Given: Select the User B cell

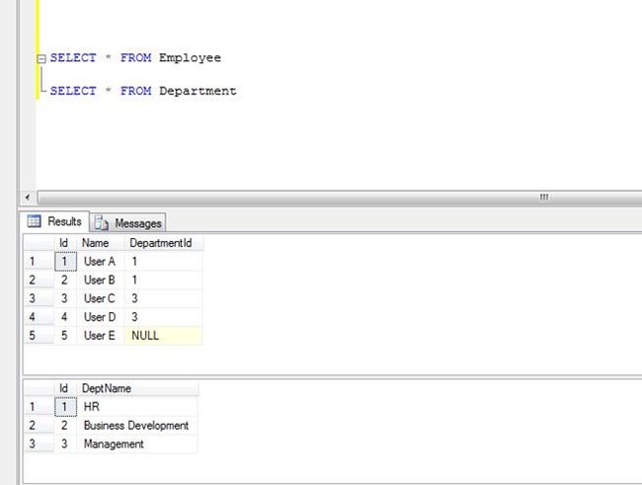Looking at the screenshot, I should point(101,281).
